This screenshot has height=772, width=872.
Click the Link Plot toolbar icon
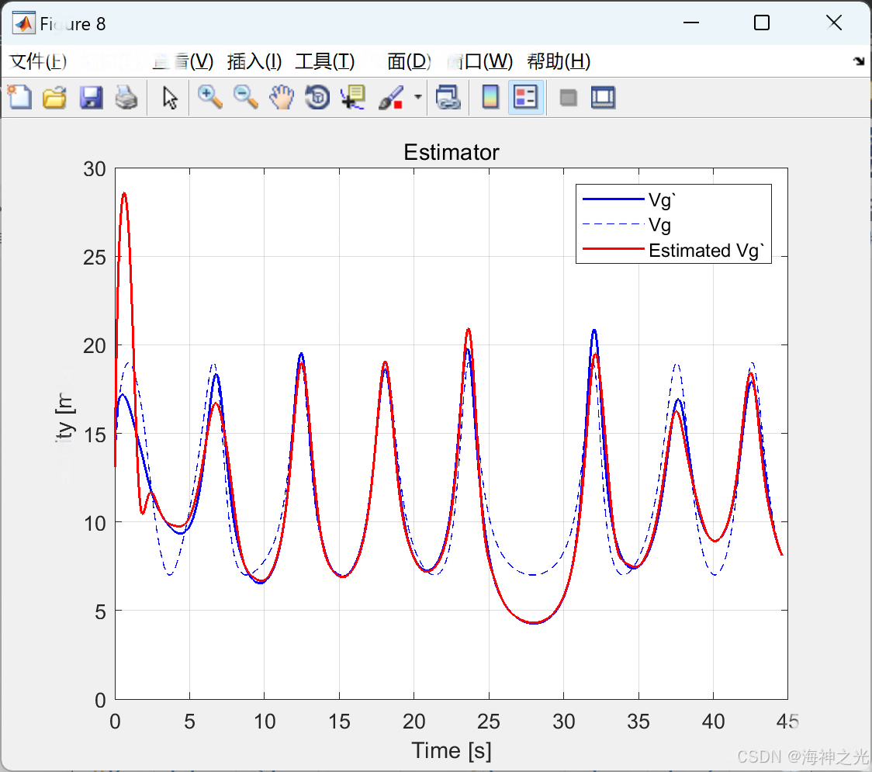pyautogui.click(x=448, y=97)
